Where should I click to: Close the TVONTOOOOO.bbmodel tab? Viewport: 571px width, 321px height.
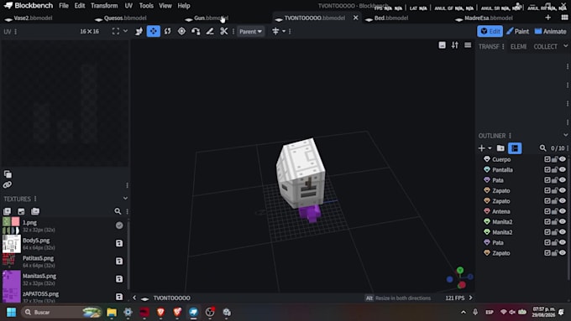click(355, 18)
